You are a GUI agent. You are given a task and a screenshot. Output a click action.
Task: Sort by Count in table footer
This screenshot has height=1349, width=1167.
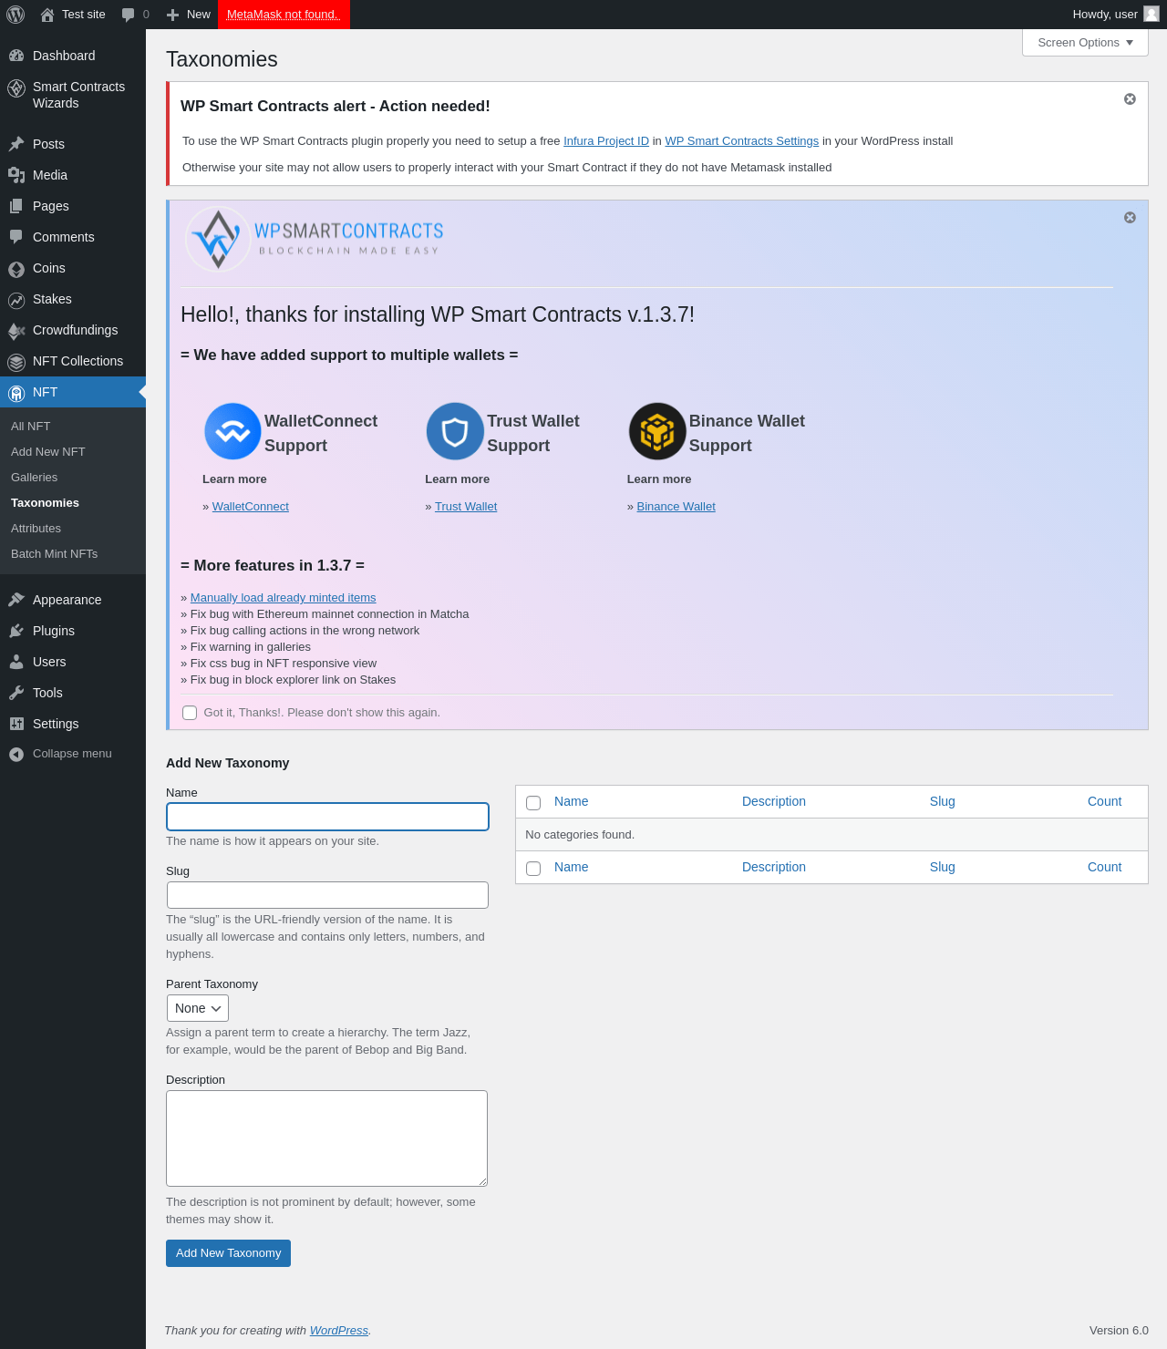pyautogui.click(x=1104, y=867)
